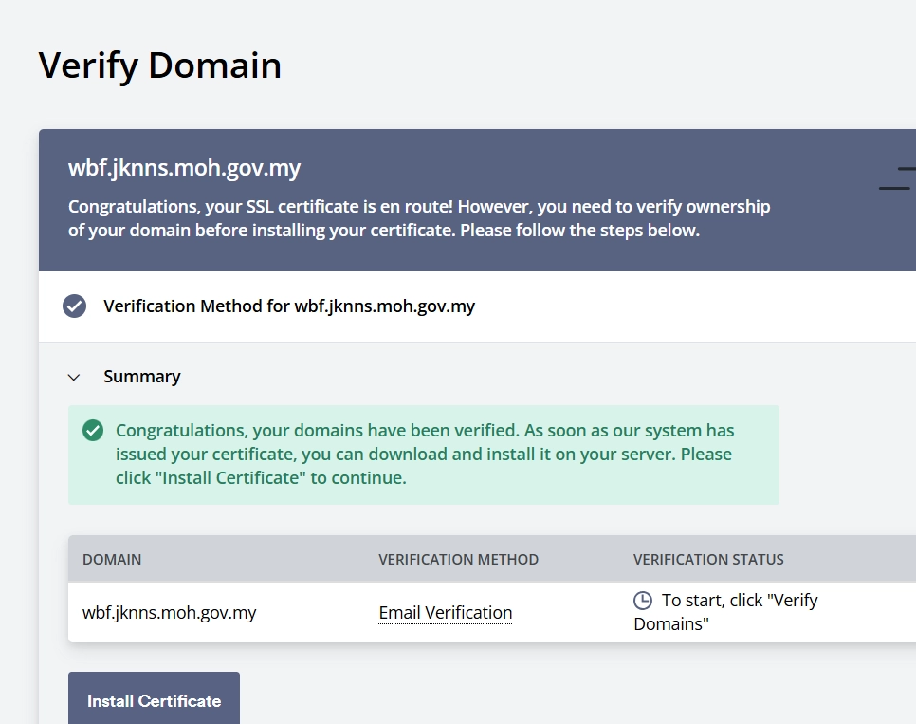Collapse the Summary section using its chevron
This screenshot has width=916, height=724.
point(74,377)
